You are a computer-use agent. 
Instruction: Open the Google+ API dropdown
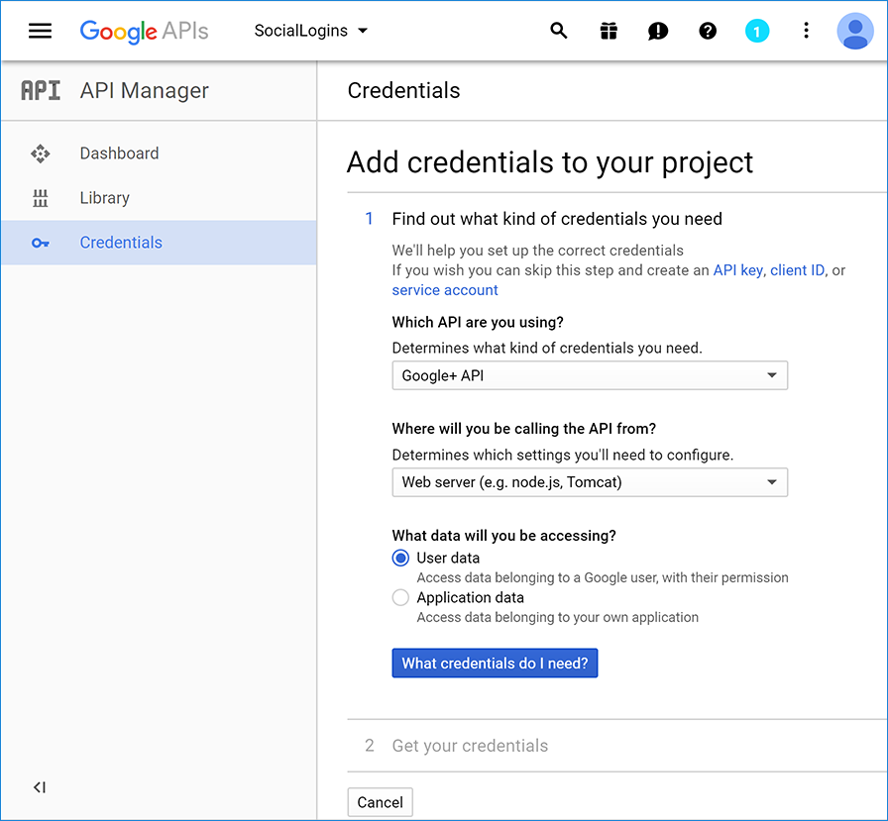click(590, 375)
